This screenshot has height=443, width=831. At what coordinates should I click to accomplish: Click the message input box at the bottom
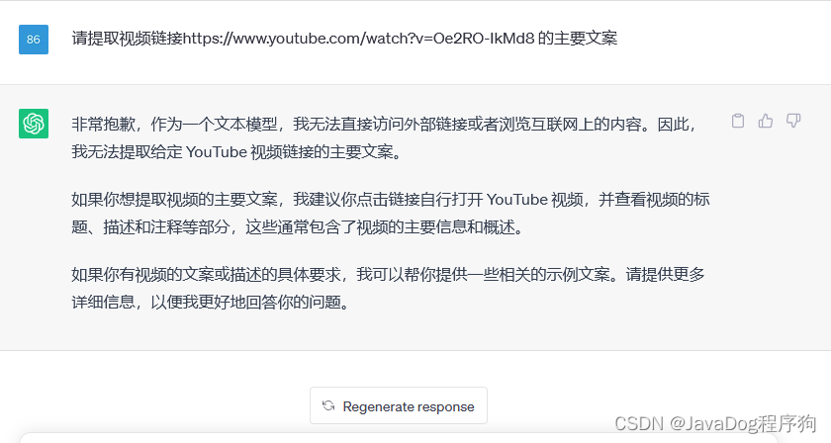(x=399, y=438)
